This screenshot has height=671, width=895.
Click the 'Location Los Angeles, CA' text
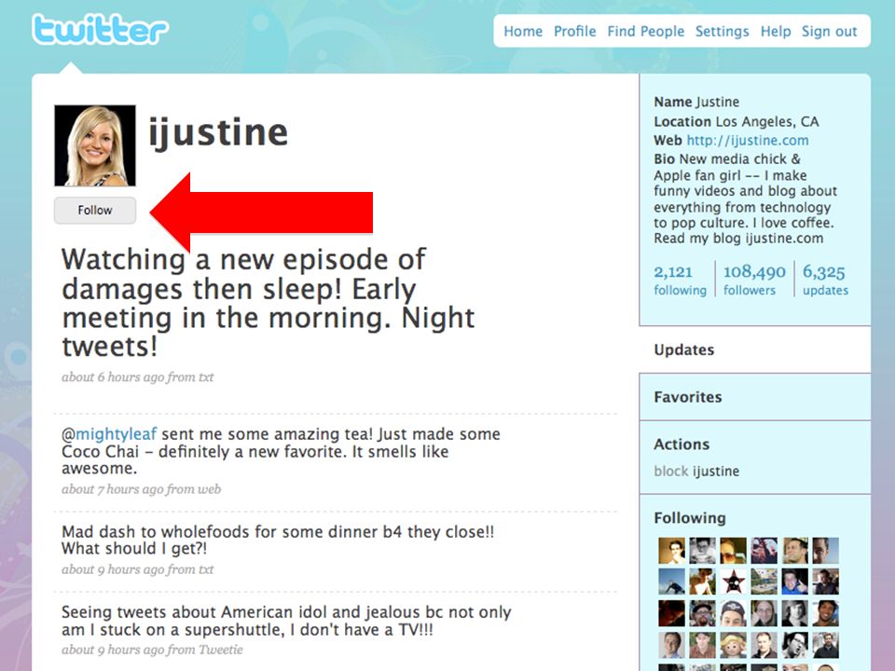pos(737,121)
